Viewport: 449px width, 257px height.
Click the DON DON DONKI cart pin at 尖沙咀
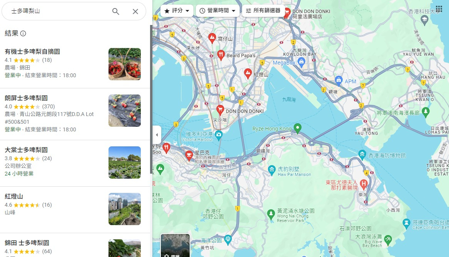(x=220, y=110)
